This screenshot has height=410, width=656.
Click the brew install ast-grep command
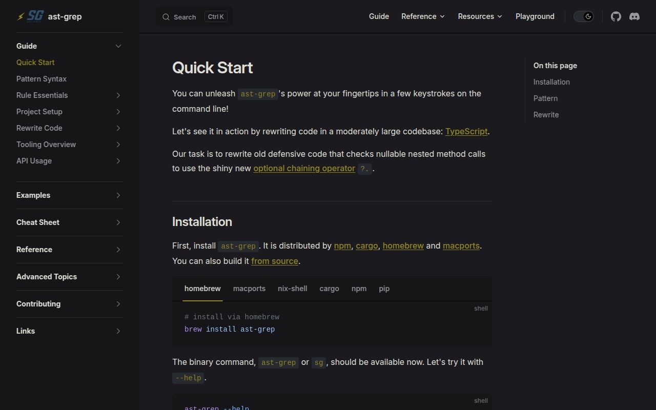coord(230,329)
